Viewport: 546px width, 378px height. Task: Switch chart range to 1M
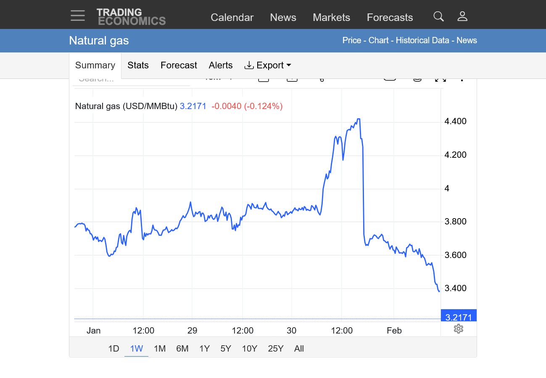coord(160,349)
